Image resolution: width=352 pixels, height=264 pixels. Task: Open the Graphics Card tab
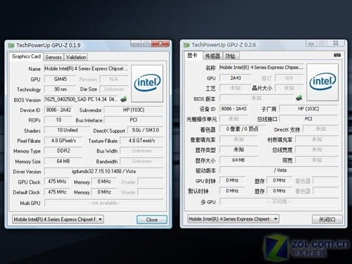(x=26, y=56)
